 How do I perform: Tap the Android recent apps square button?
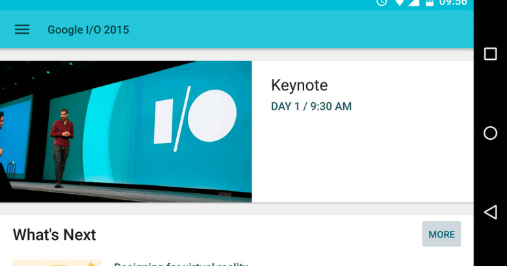[x=490, y=54]
